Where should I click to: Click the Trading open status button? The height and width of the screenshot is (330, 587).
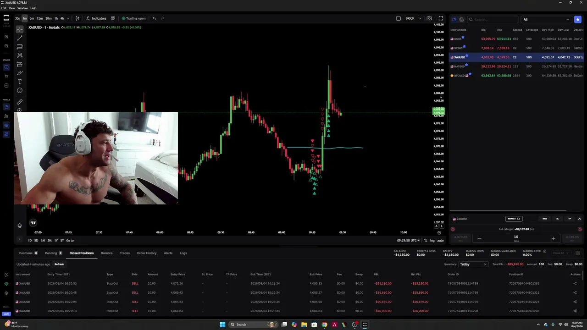coord(133,18)
